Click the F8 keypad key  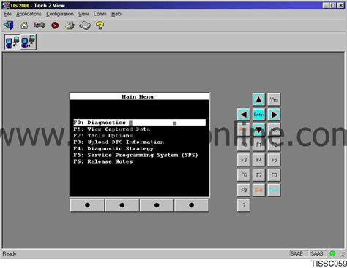(274, 175)
